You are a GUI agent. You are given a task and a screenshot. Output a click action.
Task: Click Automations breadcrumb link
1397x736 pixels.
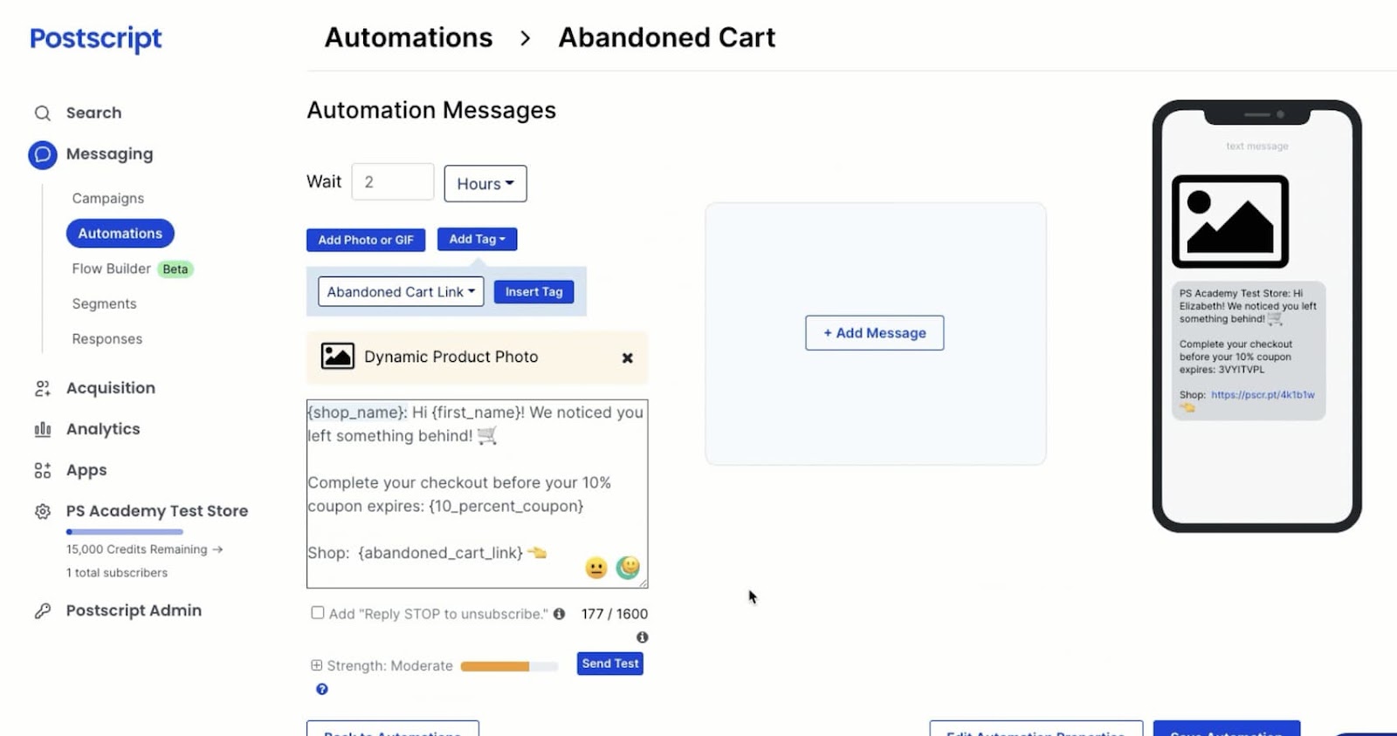(409, 37)
